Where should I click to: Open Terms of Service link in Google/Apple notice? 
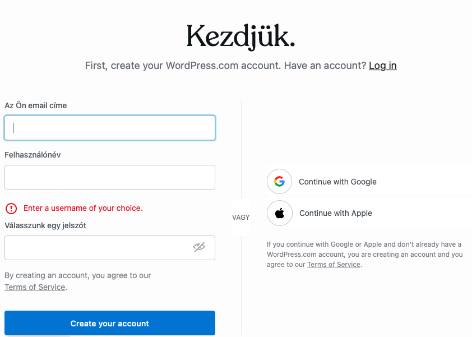click(x=334, y=264)
